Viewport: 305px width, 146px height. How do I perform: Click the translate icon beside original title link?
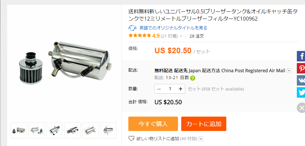click(133, 28)
